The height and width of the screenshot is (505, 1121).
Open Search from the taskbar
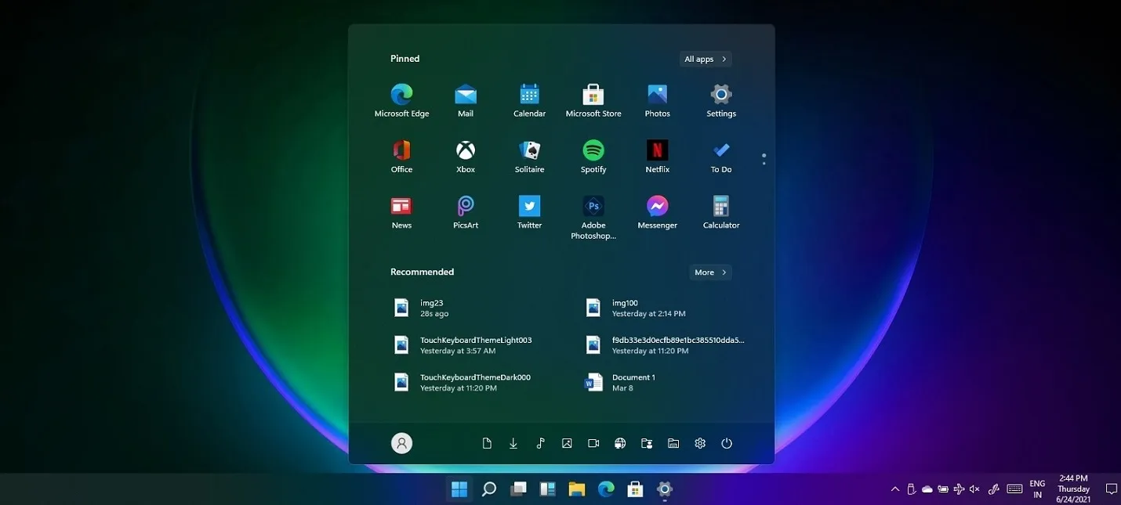[488, 489]
